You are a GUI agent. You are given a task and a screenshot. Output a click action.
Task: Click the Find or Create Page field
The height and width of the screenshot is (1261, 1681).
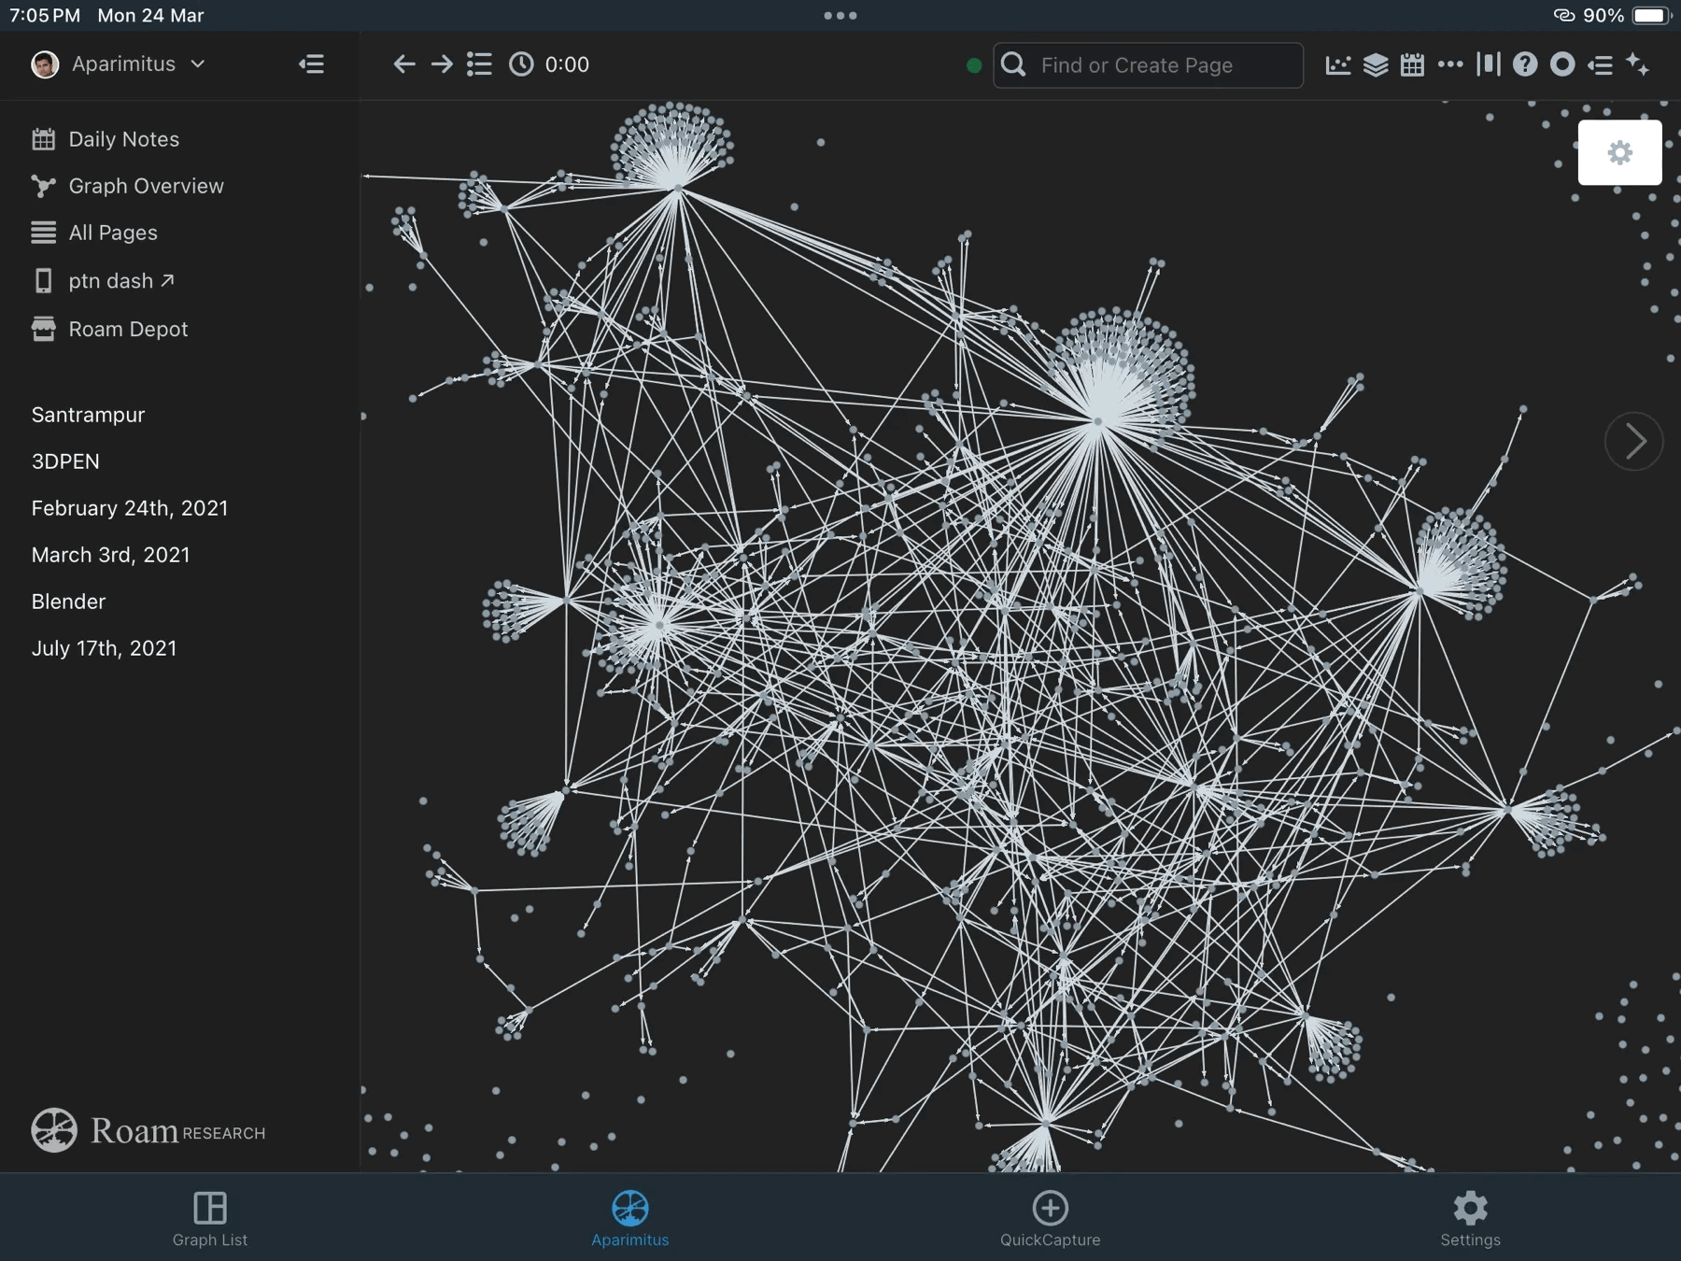point(1148,65)
